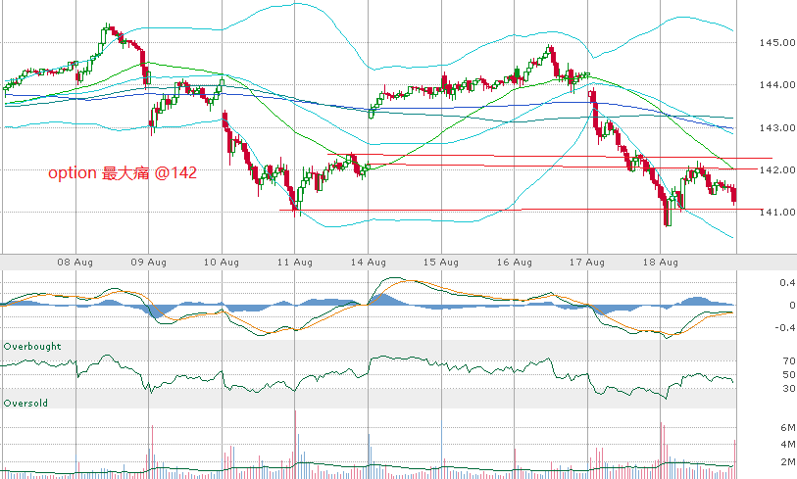The height and width of the screenshot is (479, 797).
Task: Select the 141.00 price level label
Action: [775, 213]
